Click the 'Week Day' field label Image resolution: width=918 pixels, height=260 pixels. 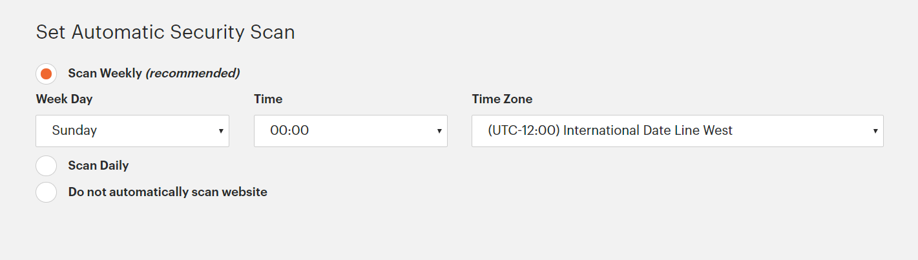pos(64,99)
